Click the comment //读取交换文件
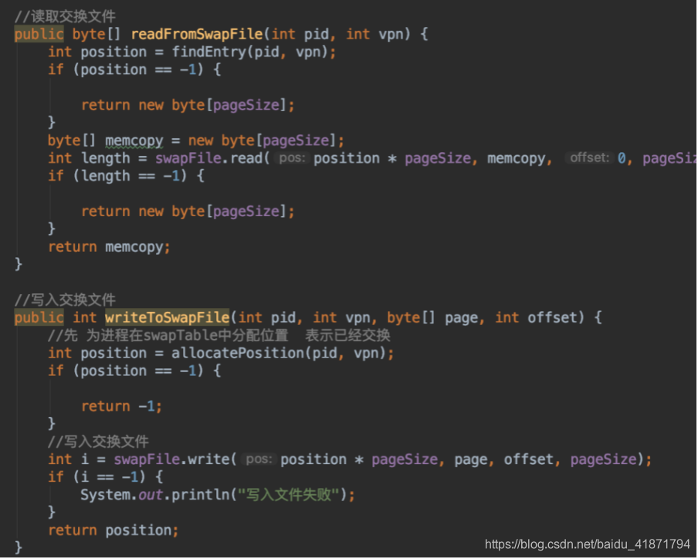The width and height of the screenshot is (698, 559). [x=66, y=16]
